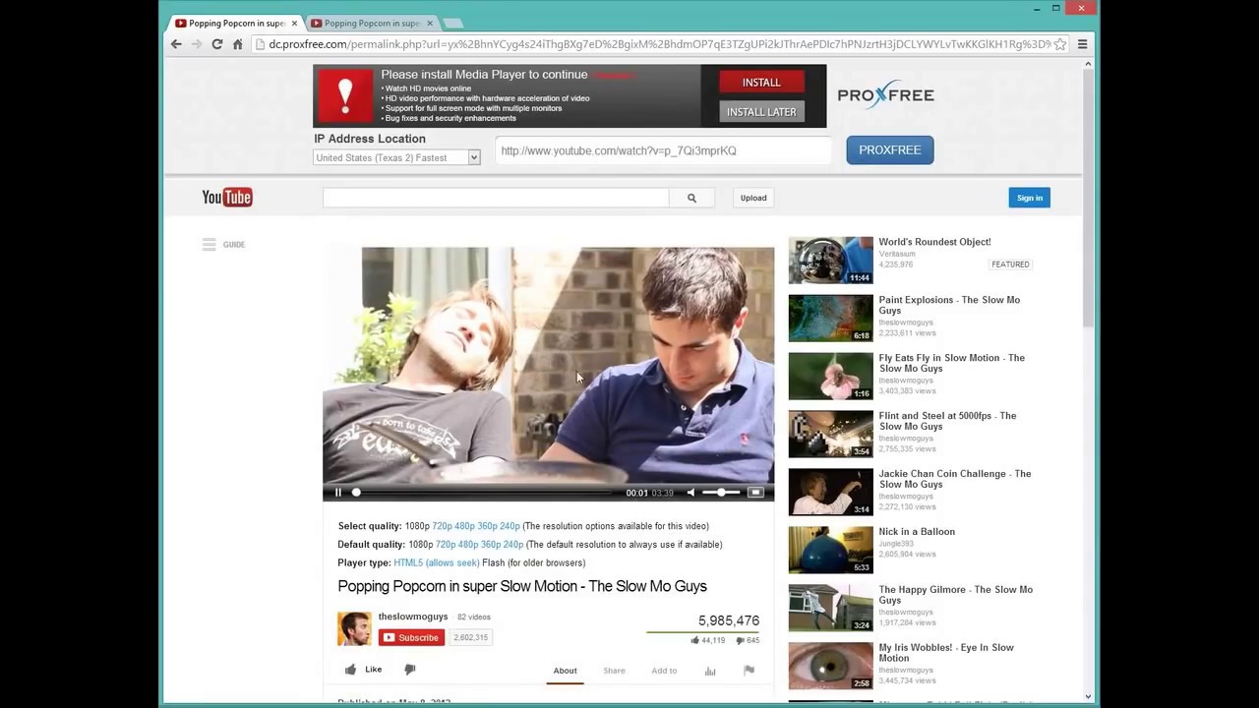Set default quality to 720p
This screenshot has height=708, width=1259.
pos(446,545)
